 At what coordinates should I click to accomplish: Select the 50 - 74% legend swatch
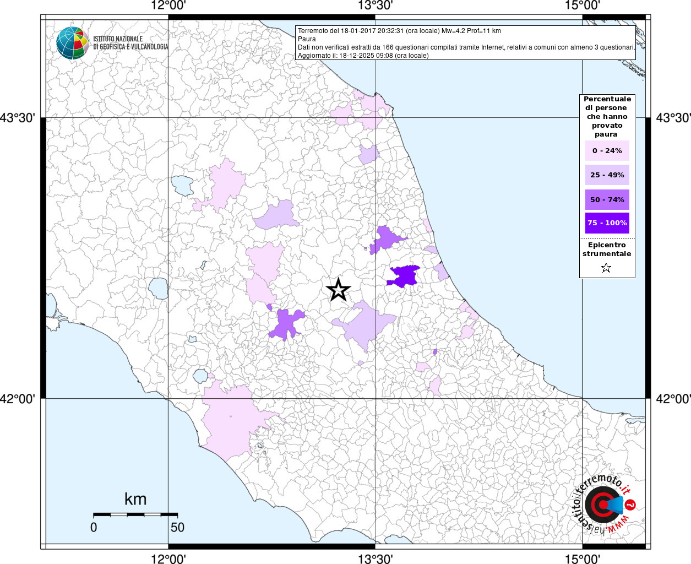pos(607,199)
